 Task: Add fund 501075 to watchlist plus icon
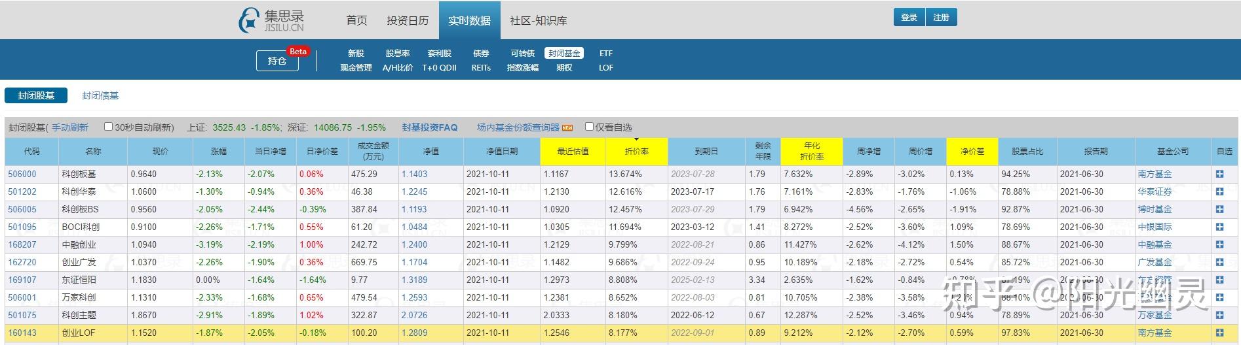pos(1219,316)
